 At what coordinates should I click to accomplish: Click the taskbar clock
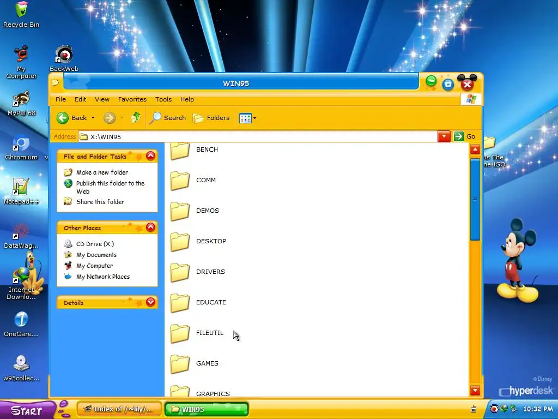(538, 409)
